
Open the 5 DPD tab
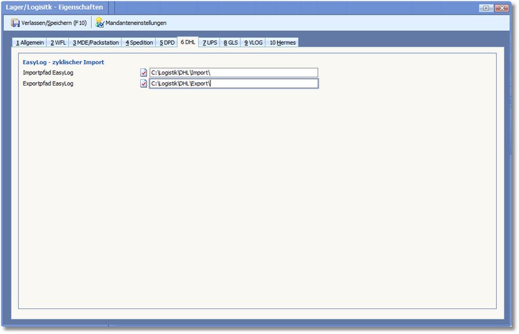167,43
